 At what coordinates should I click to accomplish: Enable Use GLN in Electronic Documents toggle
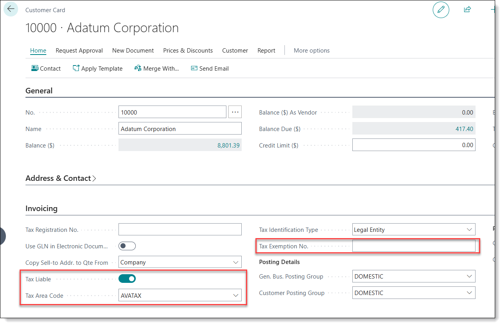(x=127, y=246)
